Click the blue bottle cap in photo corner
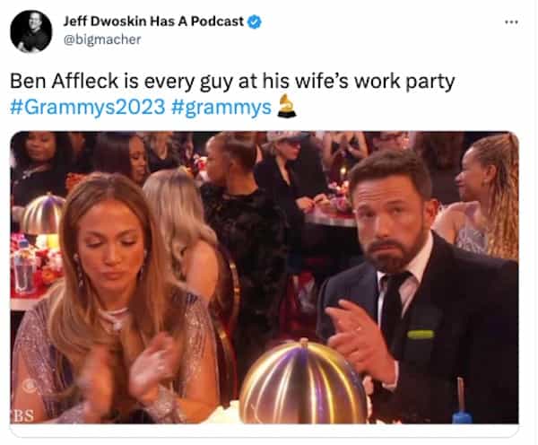This screenshot has width=538, height=445. (x=462, y=417)
